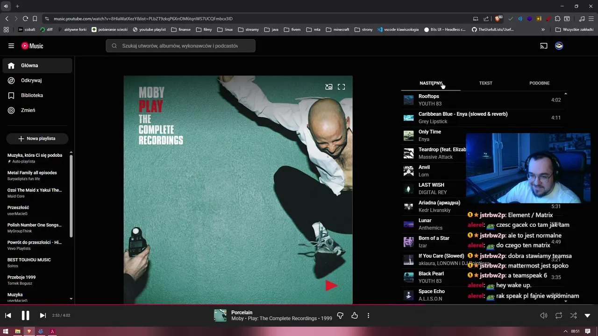Open the extensions puzzle icon
598x336 pixels.
point(558,19)
